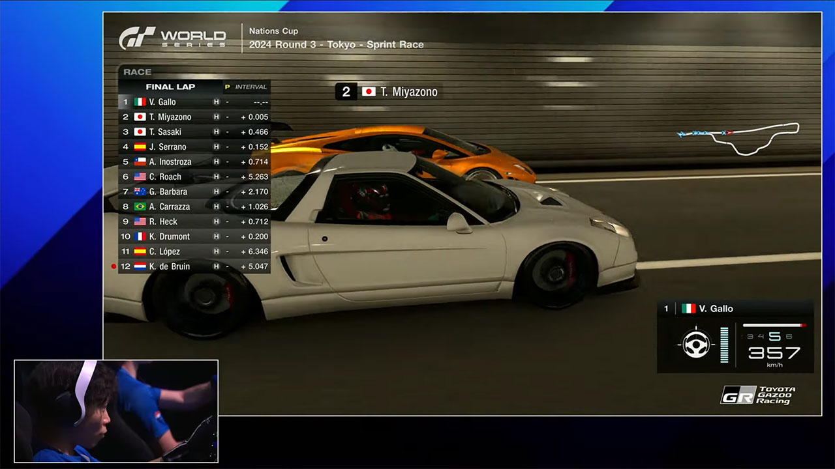Click the INTERVAL column header

click(x=251, y=87)
